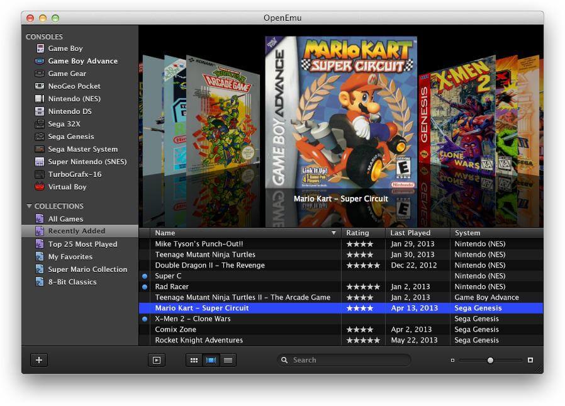Switch to list view
This screenshot has width=565, height=406.
coord(228,360)
